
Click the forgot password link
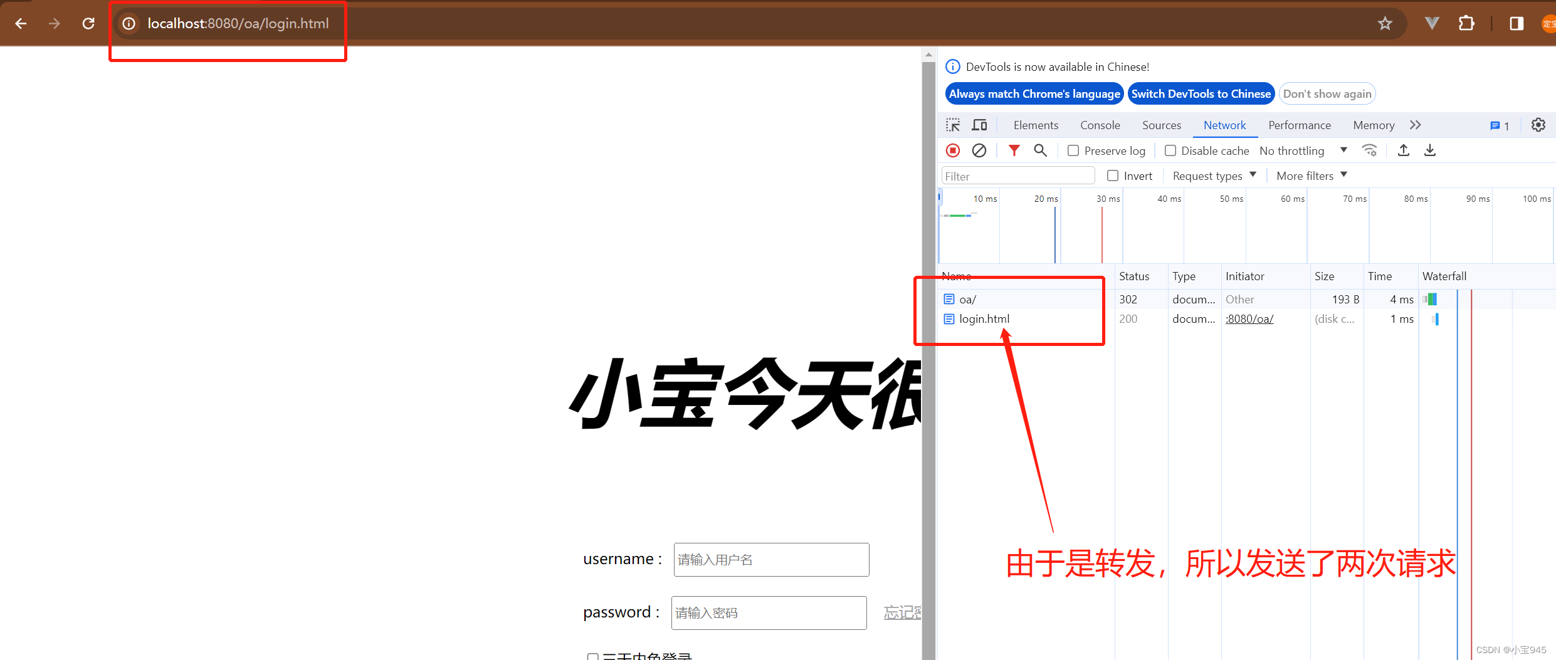(x=902, y=613)
